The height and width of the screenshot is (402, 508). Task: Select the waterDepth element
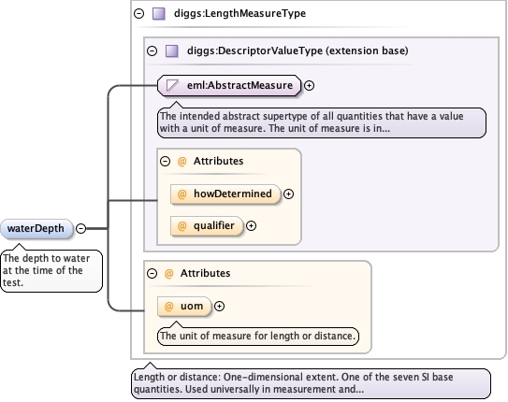point(36,228)
